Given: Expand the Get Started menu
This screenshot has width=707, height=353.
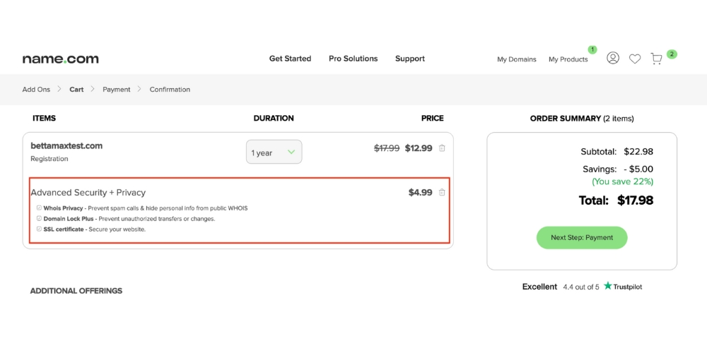Looking at the screenshot, I should 290,59.
